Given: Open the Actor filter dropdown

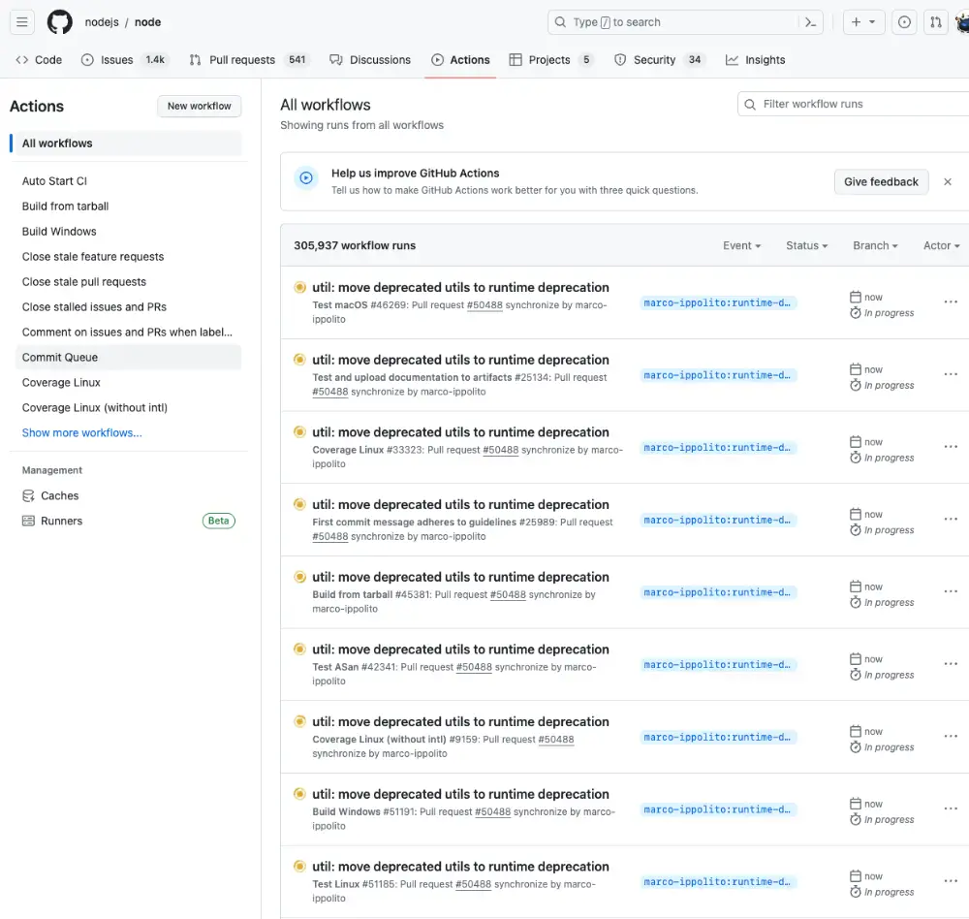Looking at the screenshot, I should click(x=941, y=246).
